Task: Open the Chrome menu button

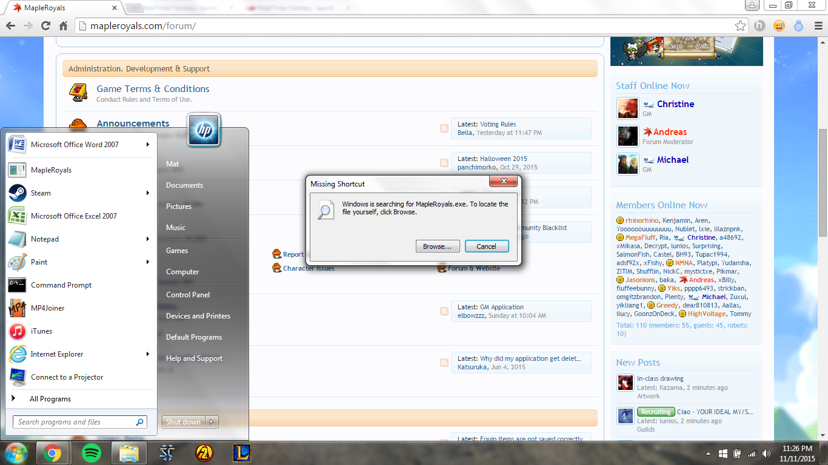Action: (818, 26)
